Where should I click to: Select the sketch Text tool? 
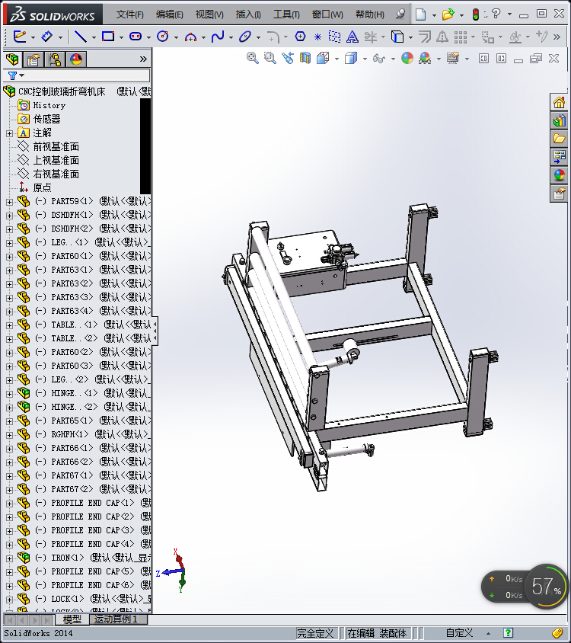pos(352,37)
